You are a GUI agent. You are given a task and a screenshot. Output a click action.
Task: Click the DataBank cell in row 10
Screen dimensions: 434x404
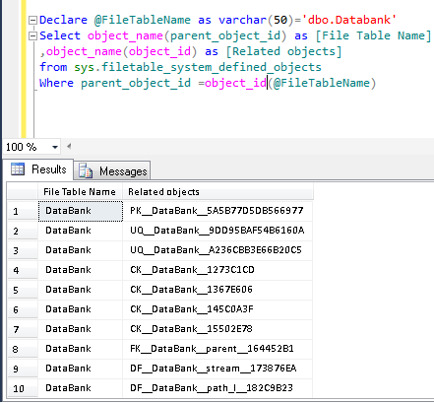(x=81, y=388)
